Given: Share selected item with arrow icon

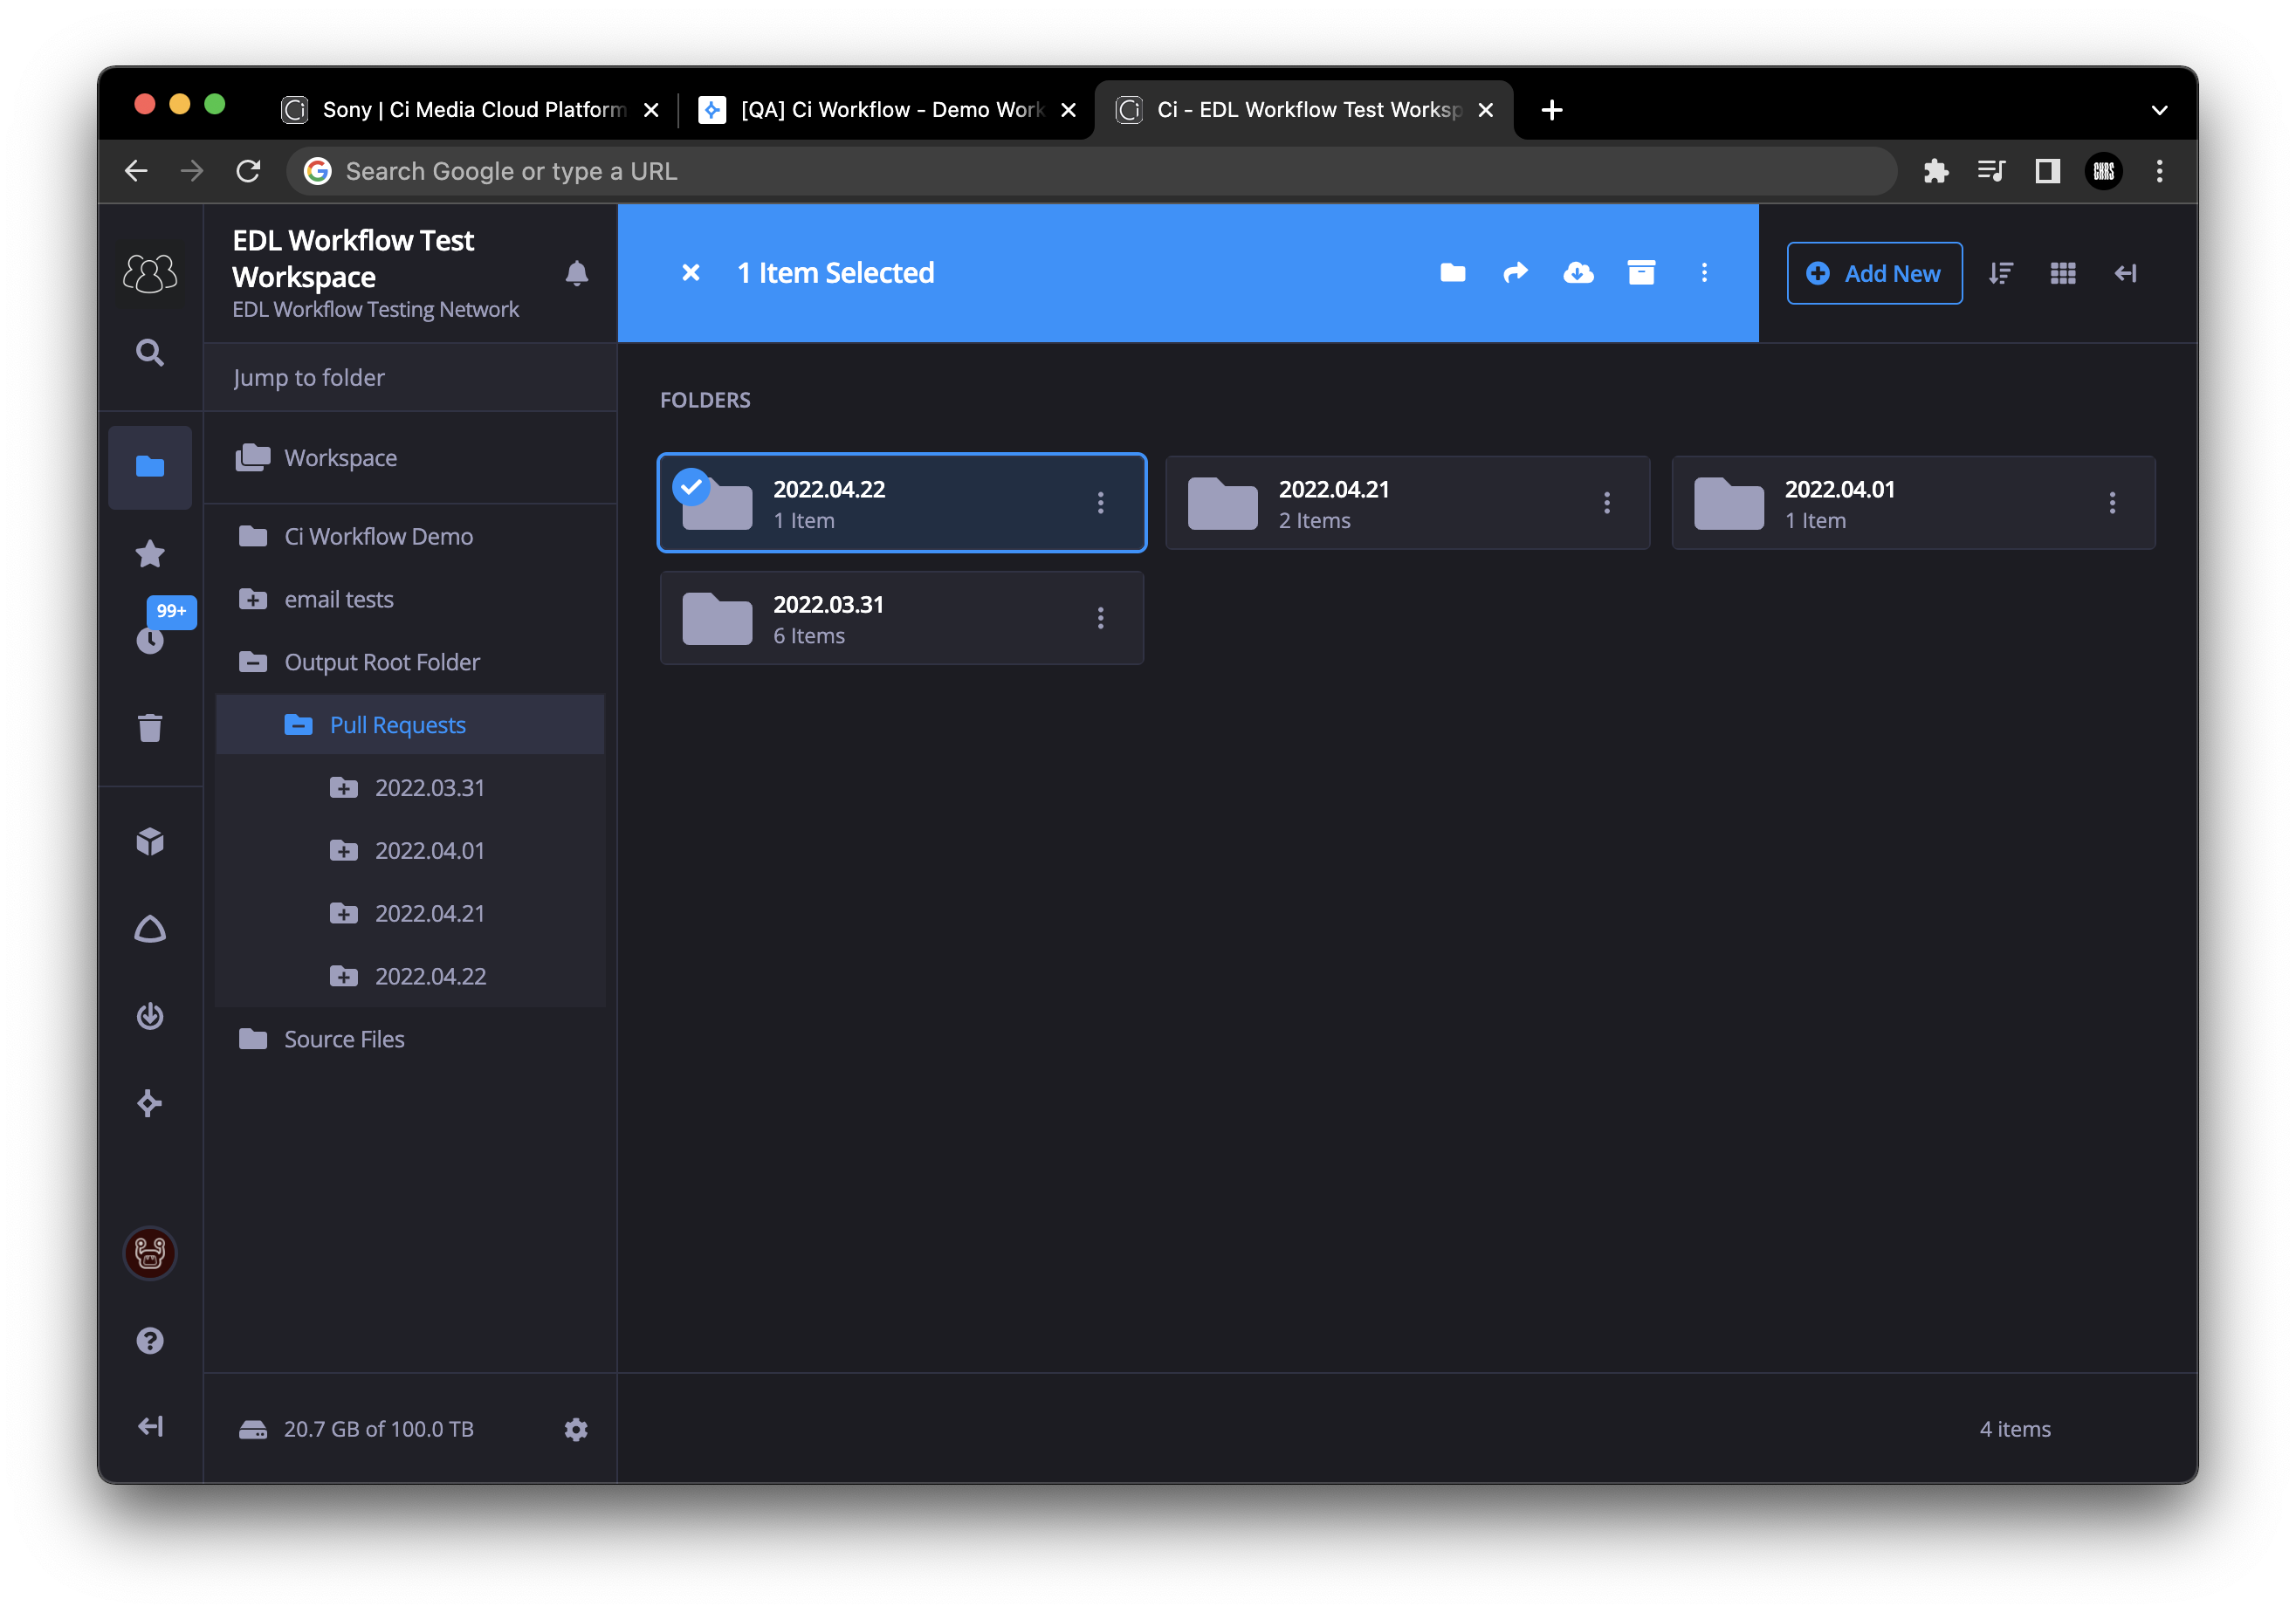Looking at the screenshot, I should [1516, 273].
